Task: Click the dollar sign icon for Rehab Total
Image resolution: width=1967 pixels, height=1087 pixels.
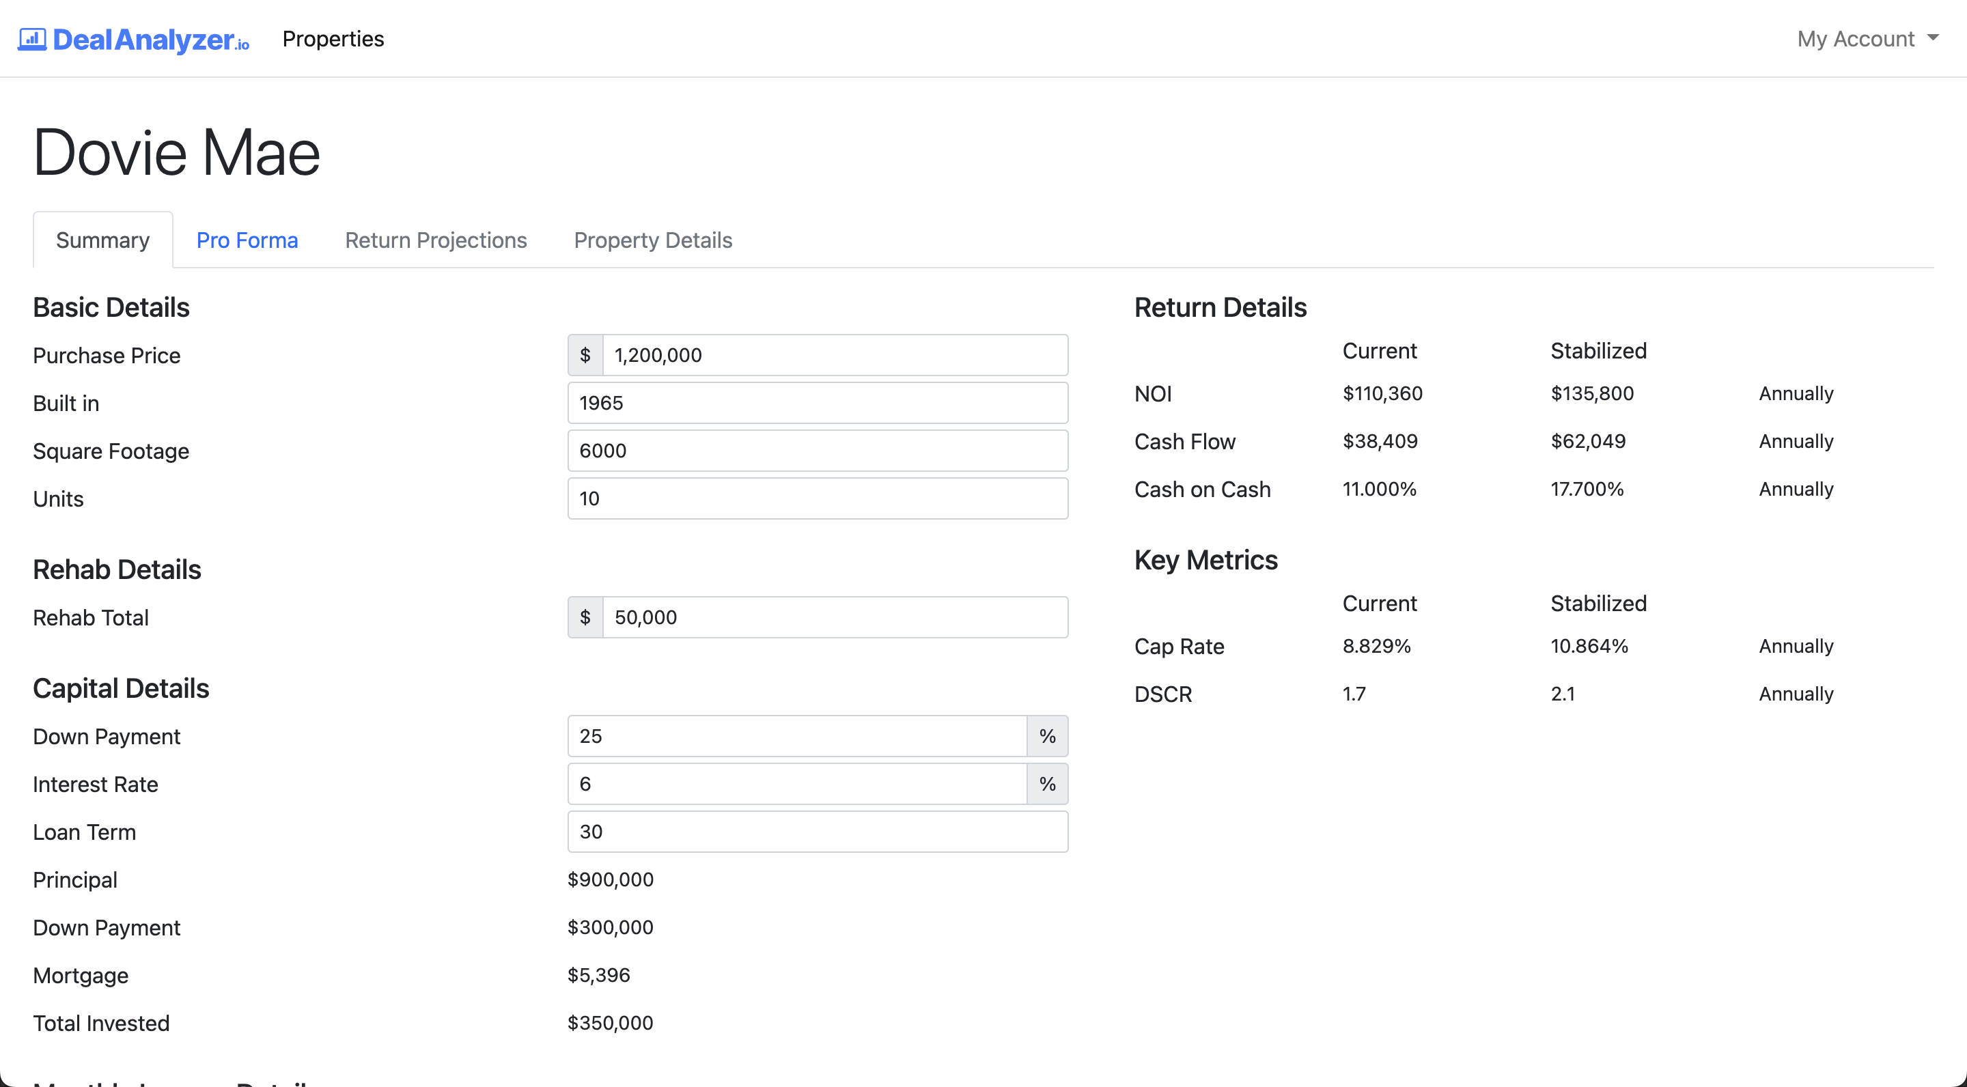Action: click(585, 617)
